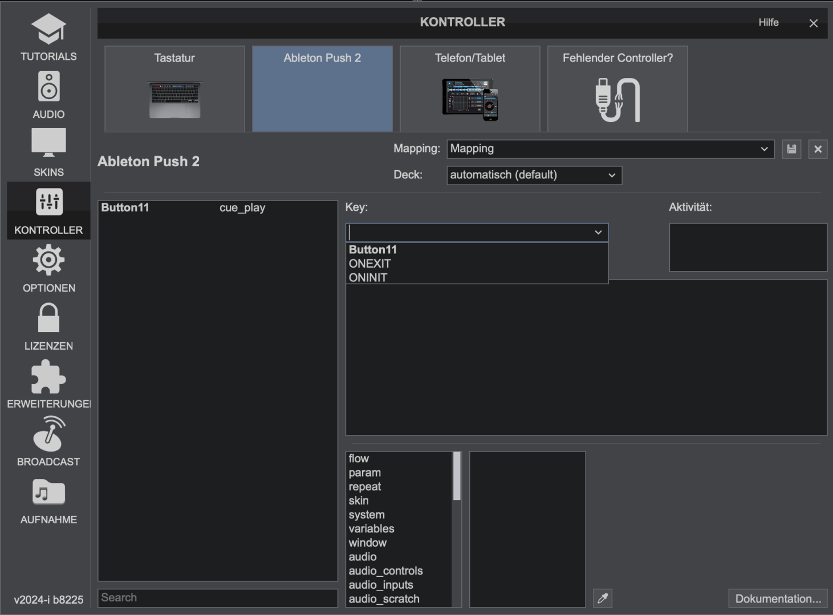The image size is (833, 615).
Task: Select the param action category
Action: [x=399, y=473]
